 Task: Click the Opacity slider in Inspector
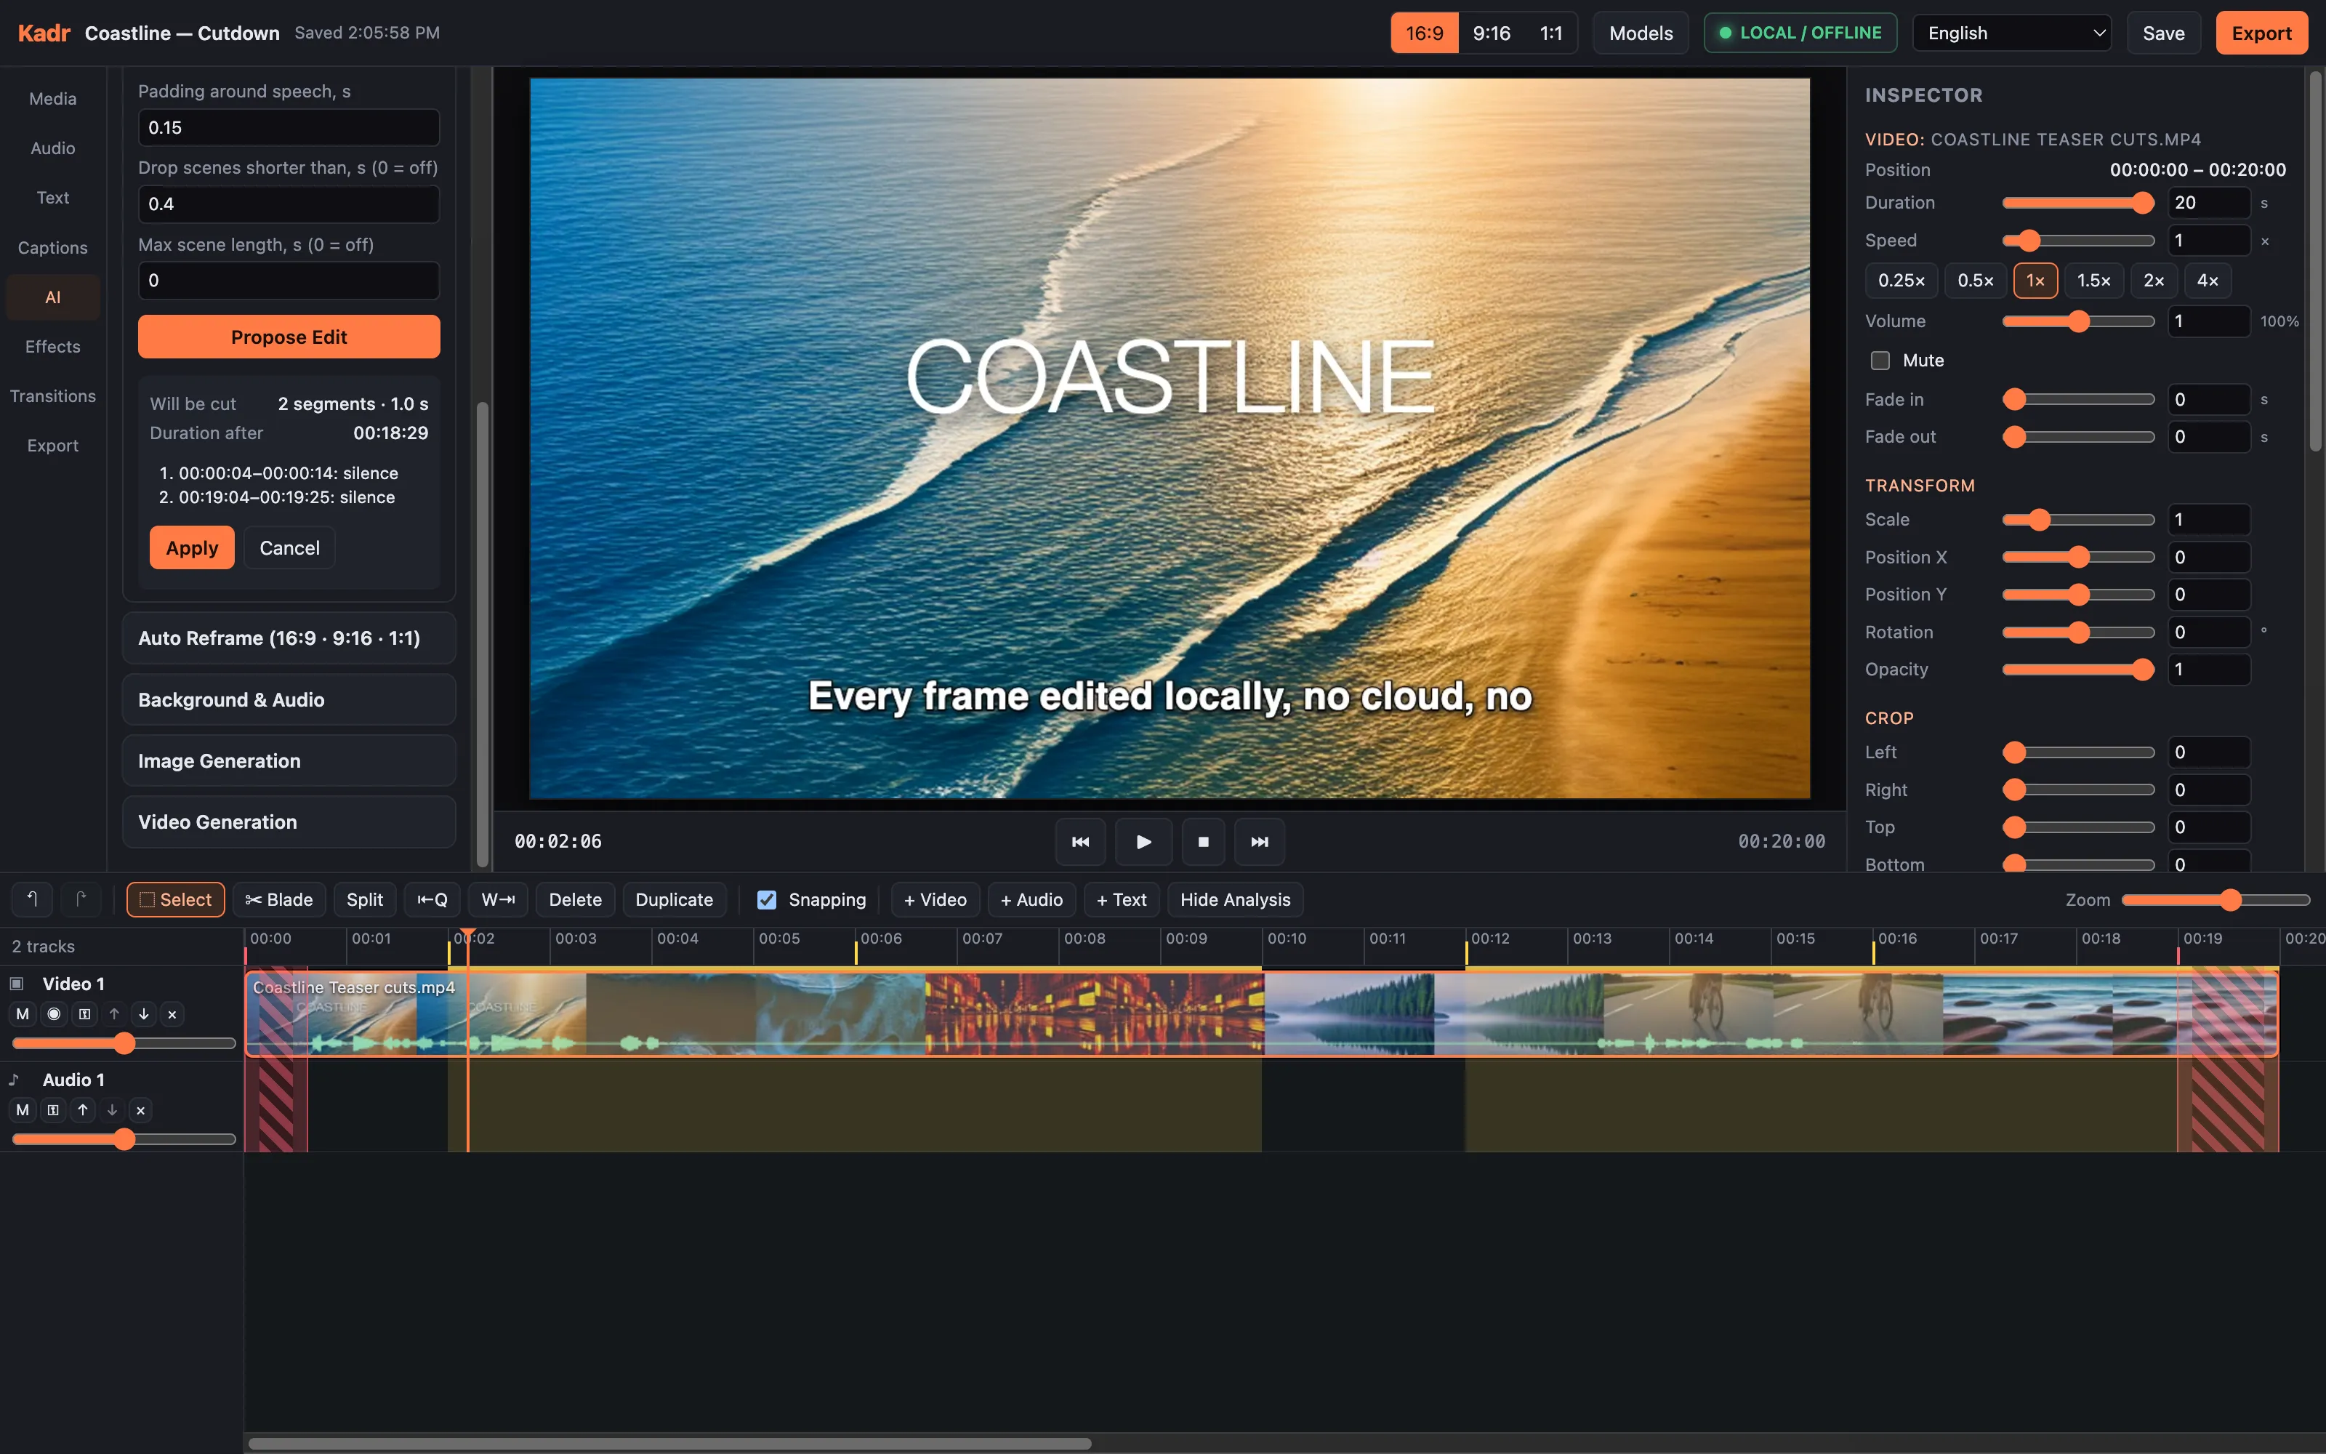[x=2078, y=670]
